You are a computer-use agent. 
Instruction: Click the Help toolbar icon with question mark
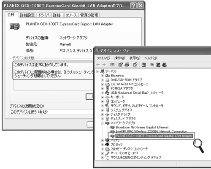pyautogui.click(x=135, y=65)
